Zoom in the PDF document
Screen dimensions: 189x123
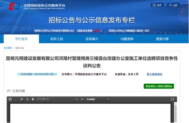(x=82, y=99)
